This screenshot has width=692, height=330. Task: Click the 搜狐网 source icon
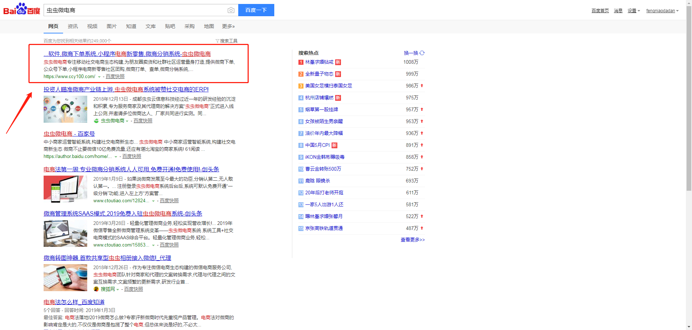tap(96, 289)
